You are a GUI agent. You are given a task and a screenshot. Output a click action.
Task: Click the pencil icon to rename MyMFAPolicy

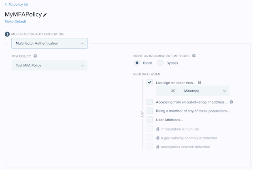45,15
